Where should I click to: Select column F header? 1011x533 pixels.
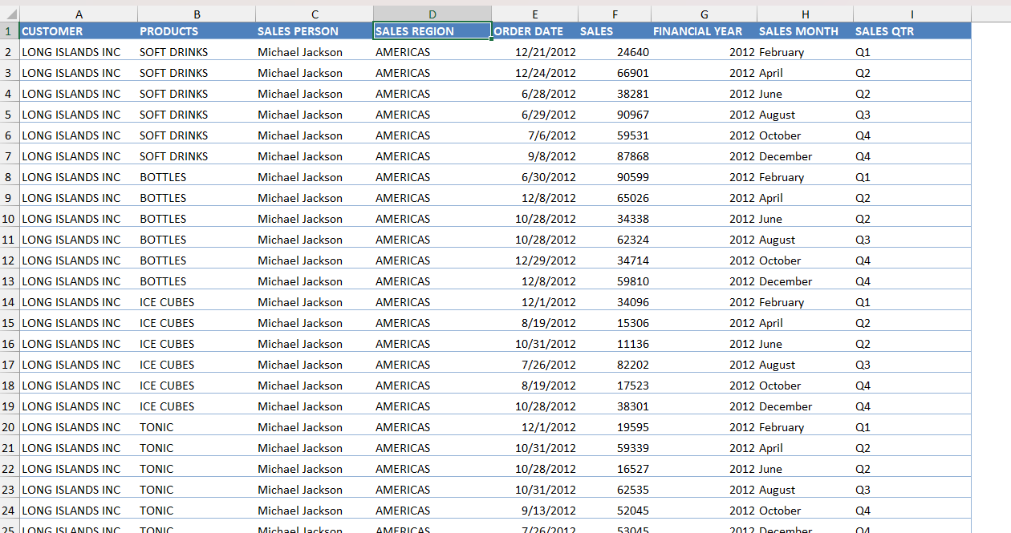(x=615, y=14)
